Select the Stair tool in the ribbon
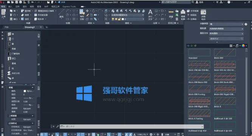This screenshot has width=252, height=136. click(25, 15)
